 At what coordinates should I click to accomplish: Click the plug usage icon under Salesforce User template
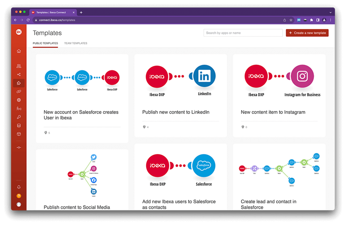coord(46,132)
